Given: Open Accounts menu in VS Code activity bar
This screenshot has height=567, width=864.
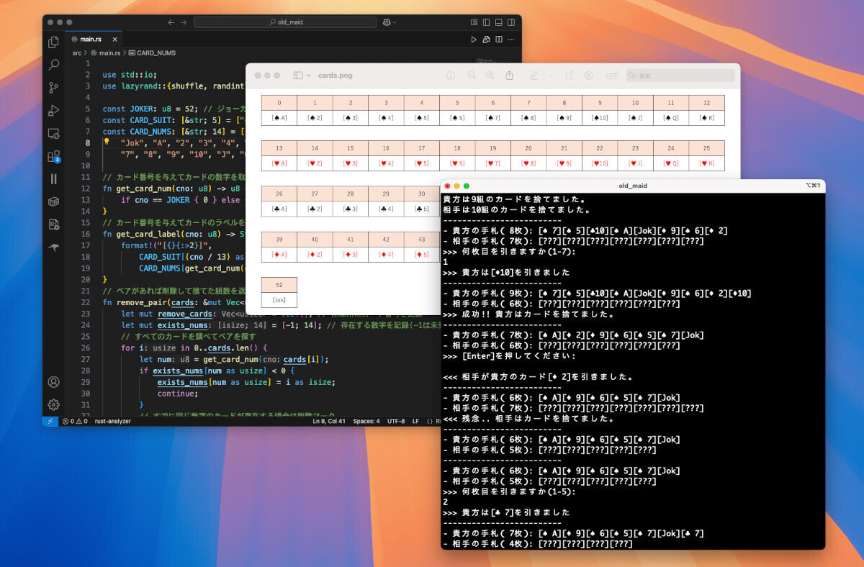Looking at the screenshot, I should (x=54, y=382).
